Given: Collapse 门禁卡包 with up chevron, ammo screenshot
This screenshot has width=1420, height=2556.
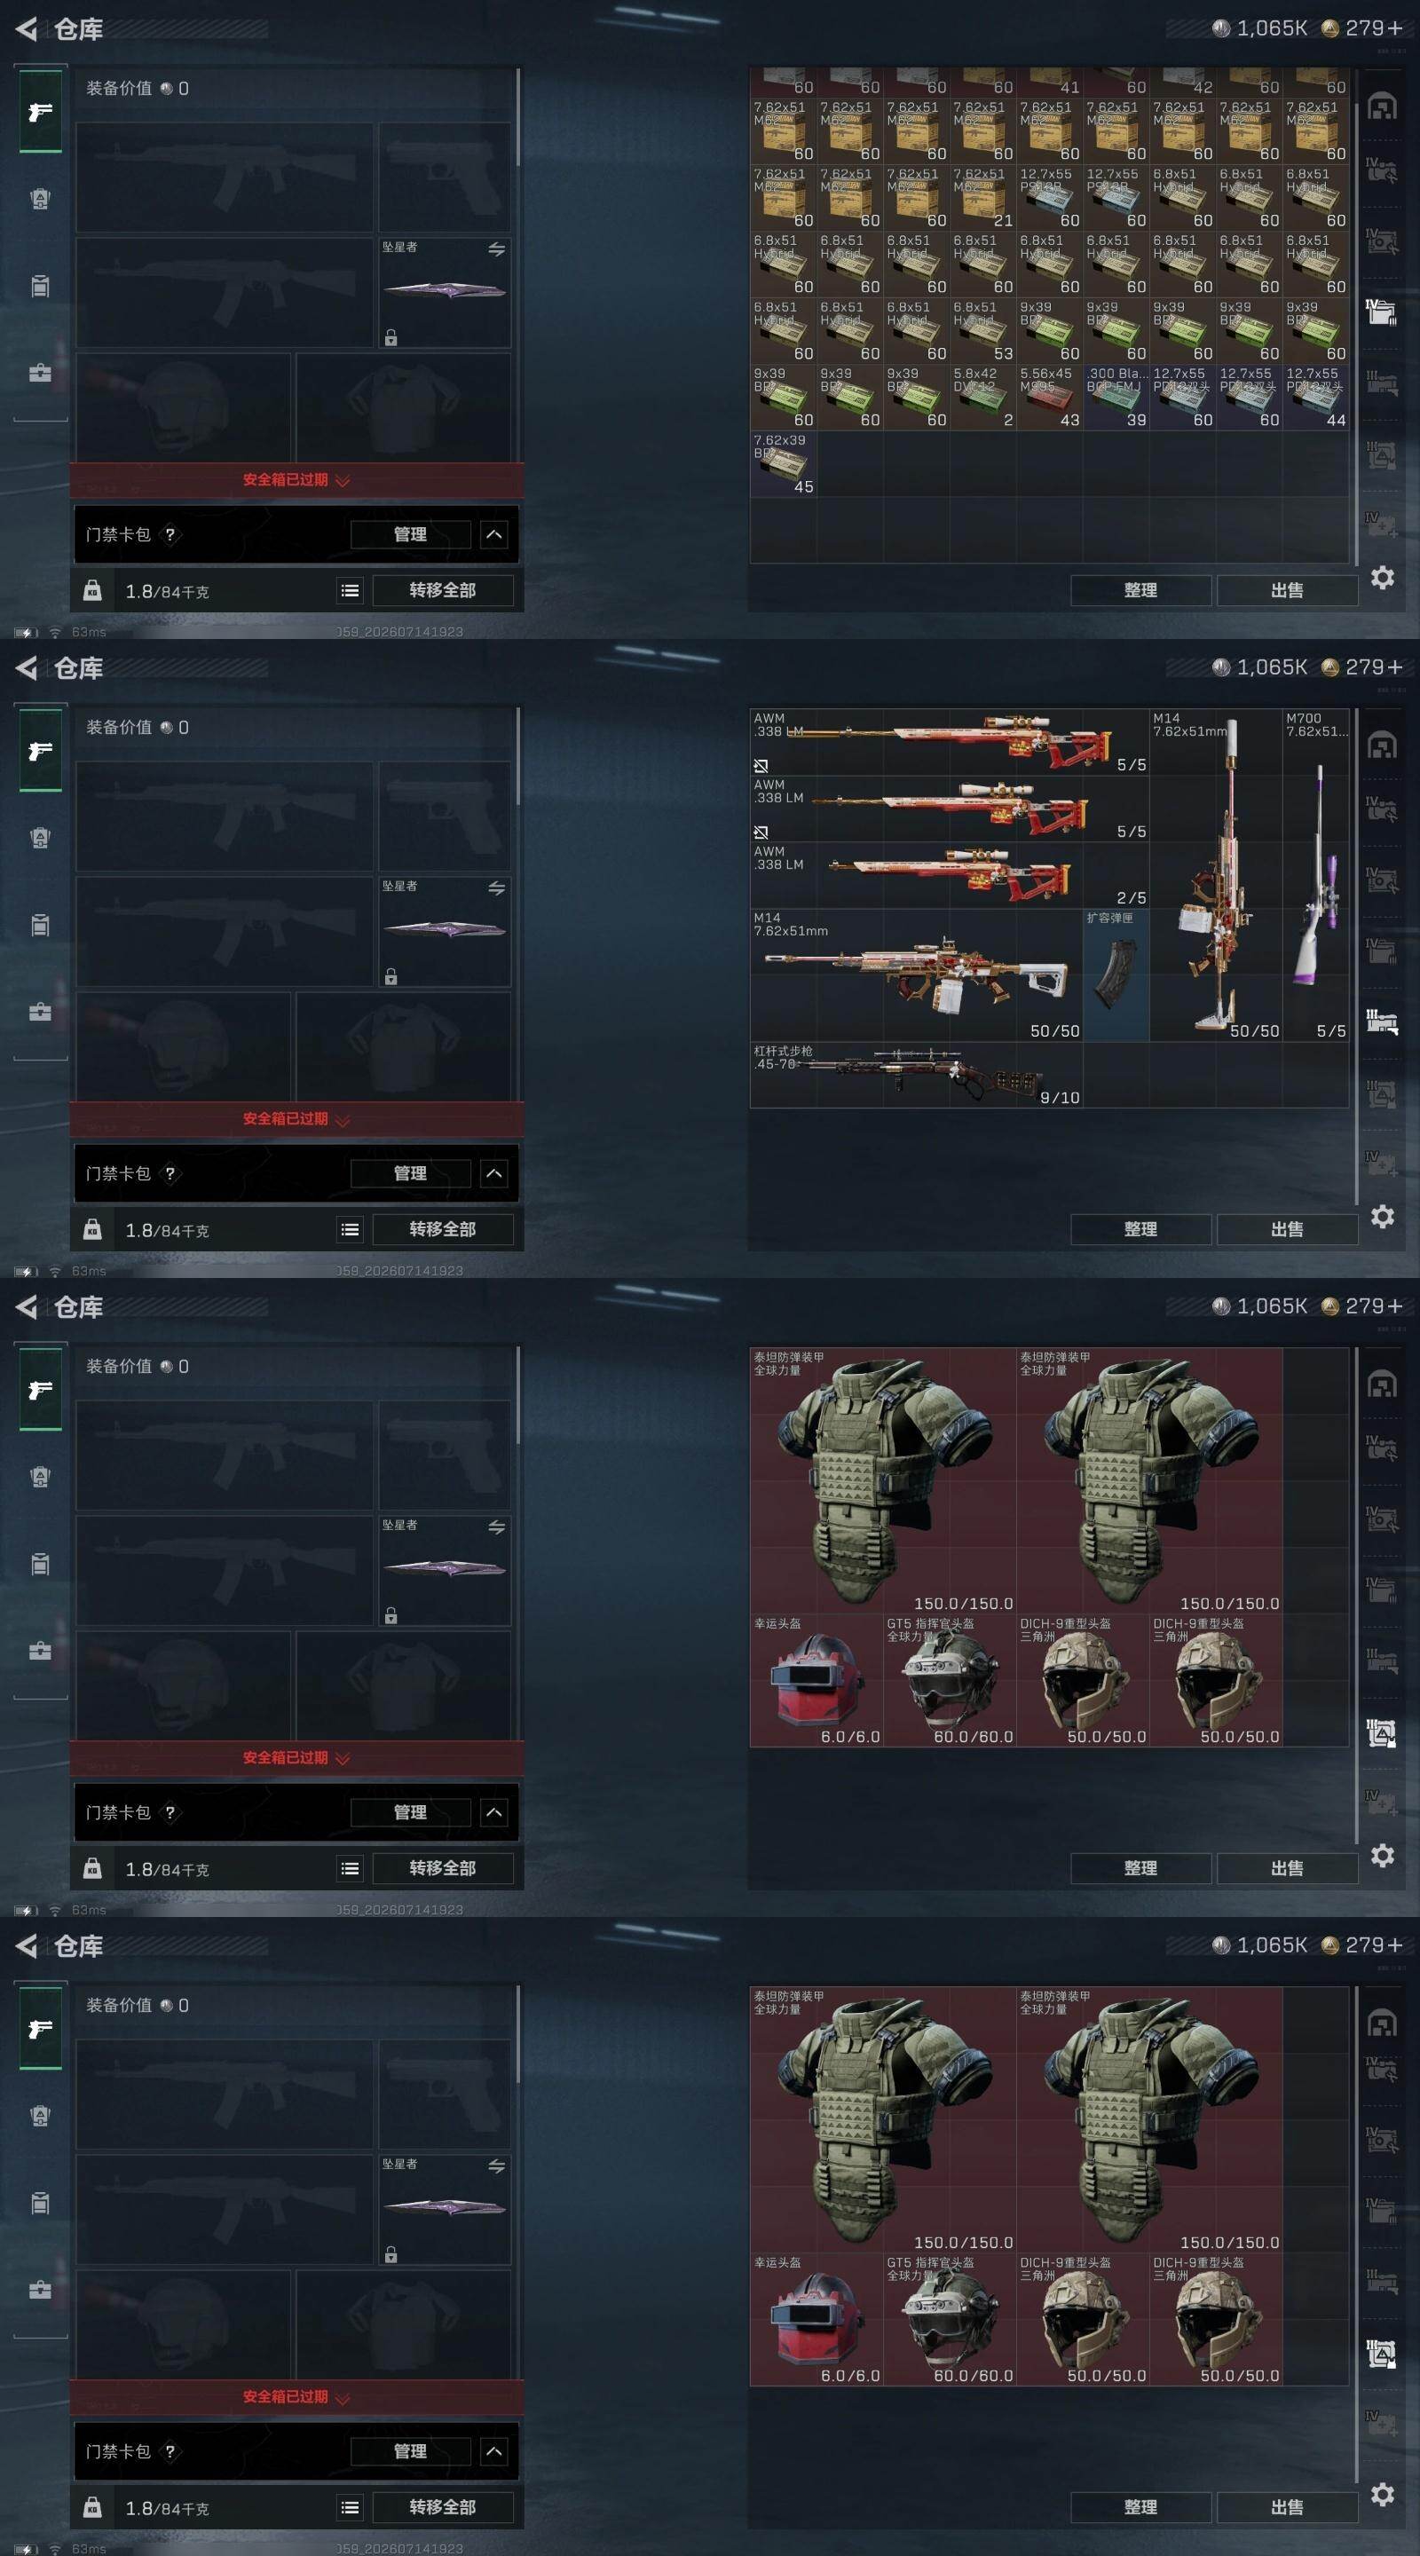Looking at the screenshot, I should click(494, 535).
